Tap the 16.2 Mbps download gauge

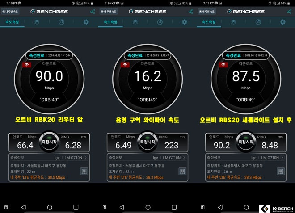click(x=147, y=79)
